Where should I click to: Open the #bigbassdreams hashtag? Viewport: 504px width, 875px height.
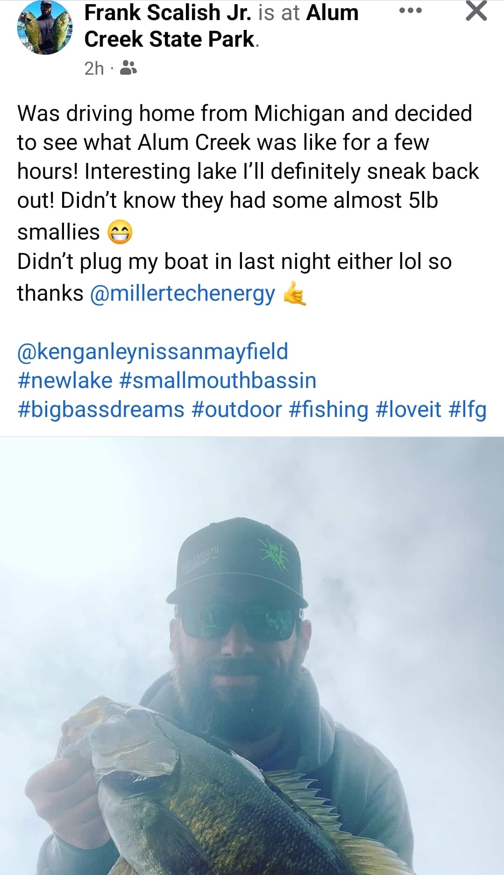click(101, 409)
